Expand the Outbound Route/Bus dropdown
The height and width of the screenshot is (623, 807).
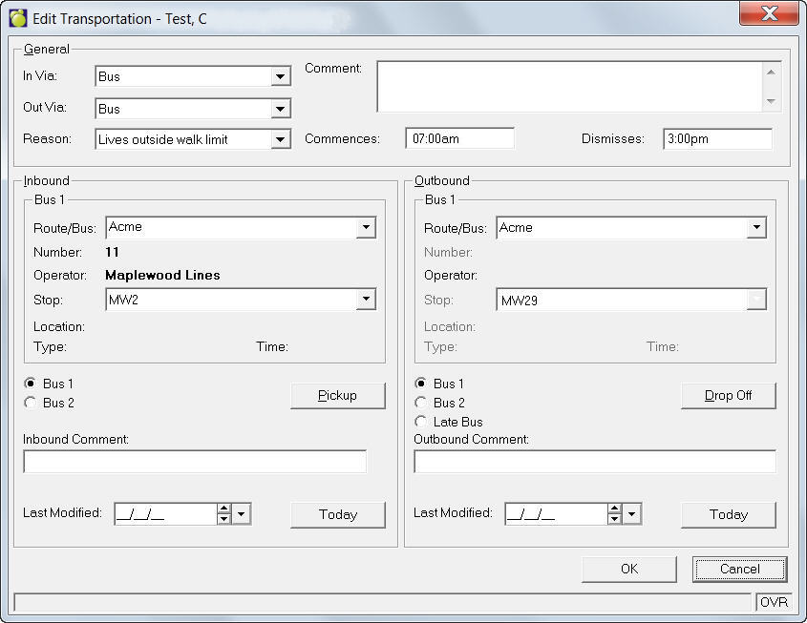(x=756, y=228)
